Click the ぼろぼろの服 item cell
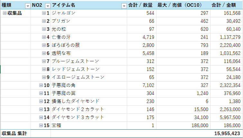This screenshot has height=138, width=243. tap(66, 45)
